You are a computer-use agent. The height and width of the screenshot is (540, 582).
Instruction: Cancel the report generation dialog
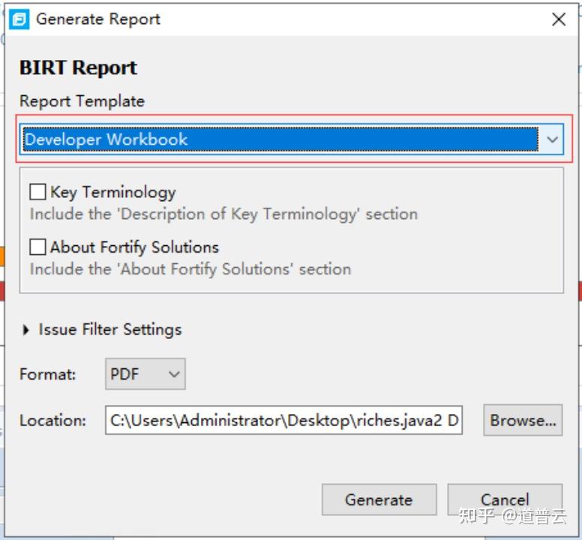pyautogui.click(x=505, y=499)
